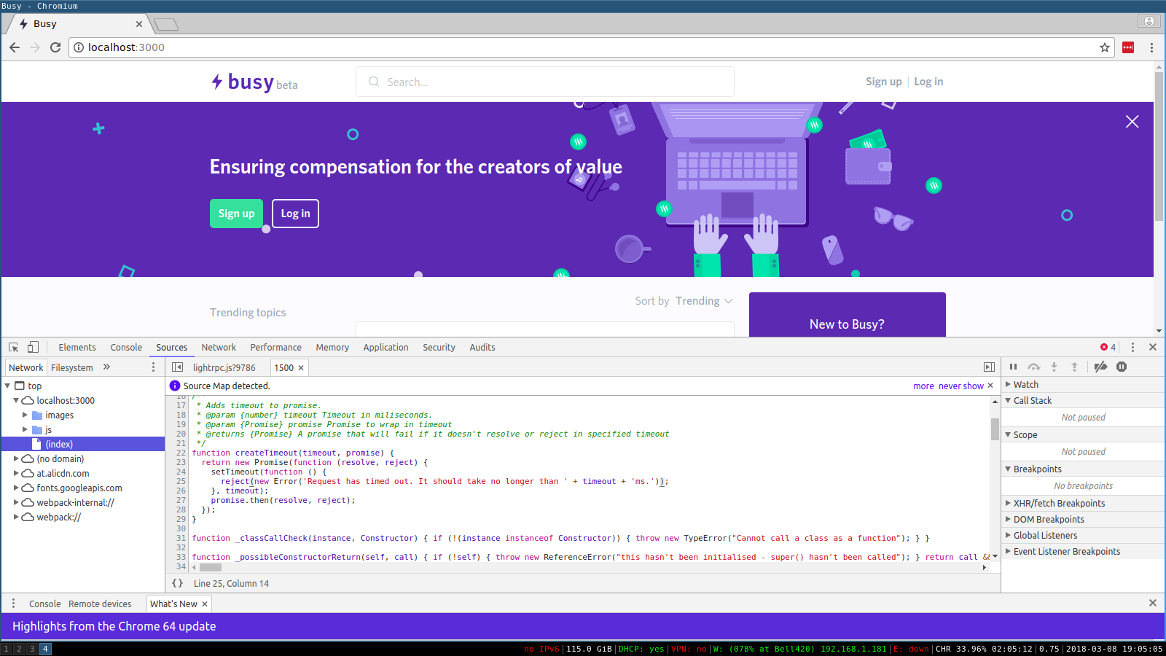Switch to the Network panel tab
The image size is (1166, 656).
click(218, 347)
